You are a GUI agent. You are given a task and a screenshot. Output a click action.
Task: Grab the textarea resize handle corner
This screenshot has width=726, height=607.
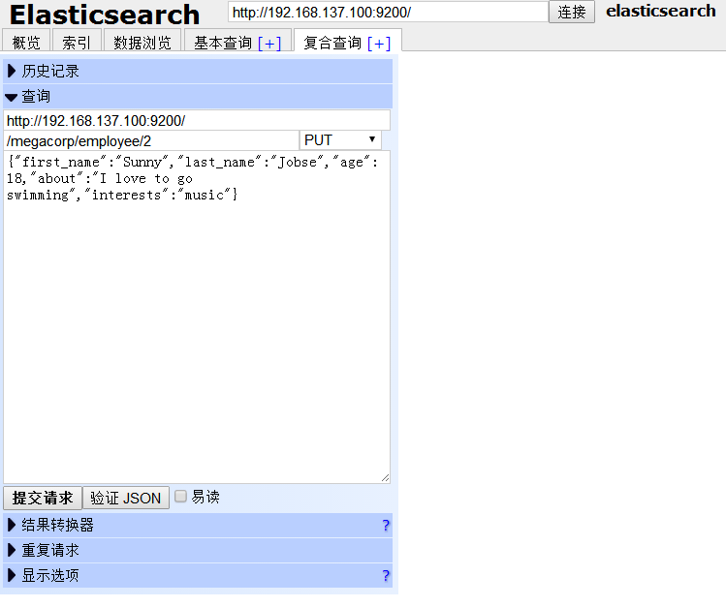[385, 478]
